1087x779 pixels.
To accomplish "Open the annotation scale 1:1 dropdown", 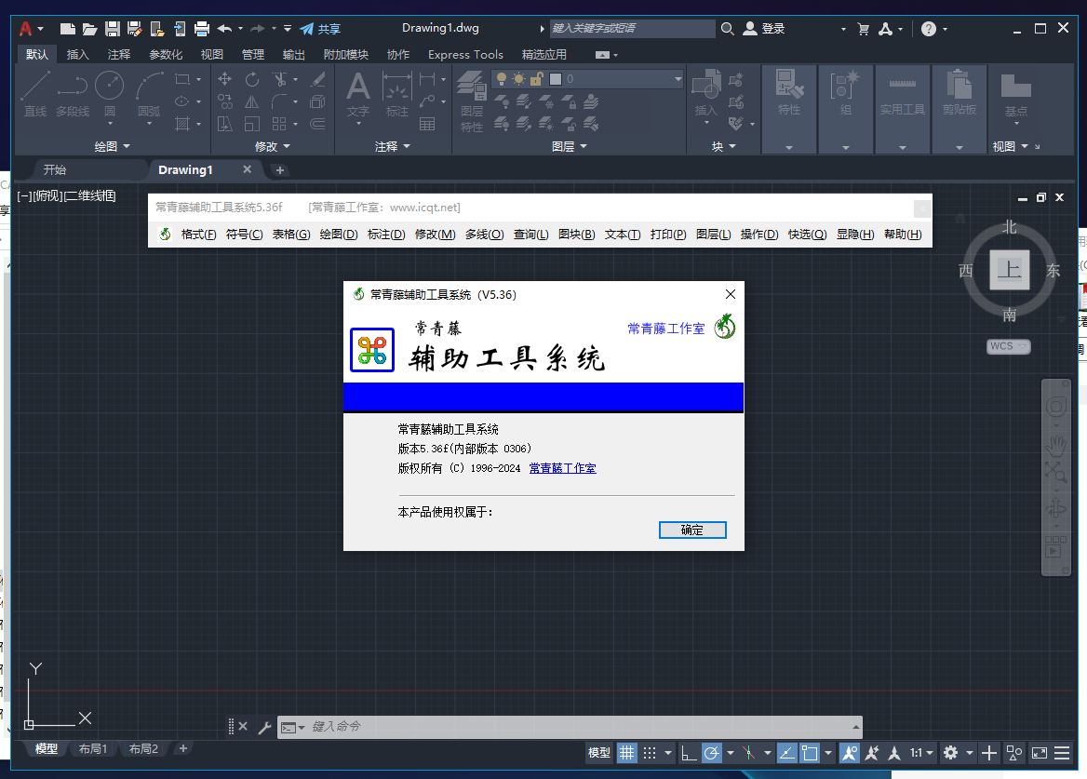I will [919, 752].
